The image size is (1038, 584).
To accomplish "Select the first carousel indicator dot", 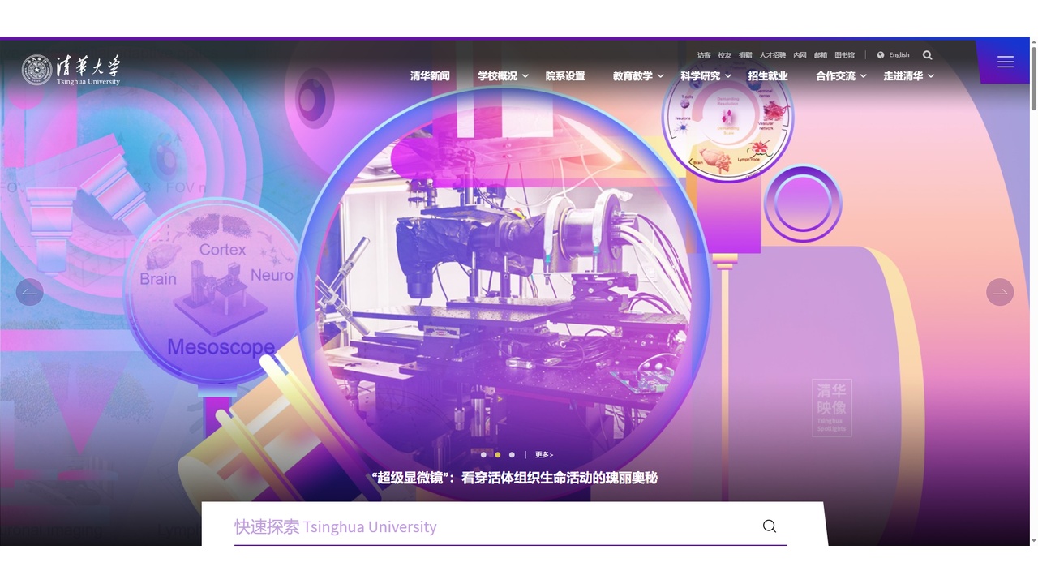I will (x=484, y=455).
